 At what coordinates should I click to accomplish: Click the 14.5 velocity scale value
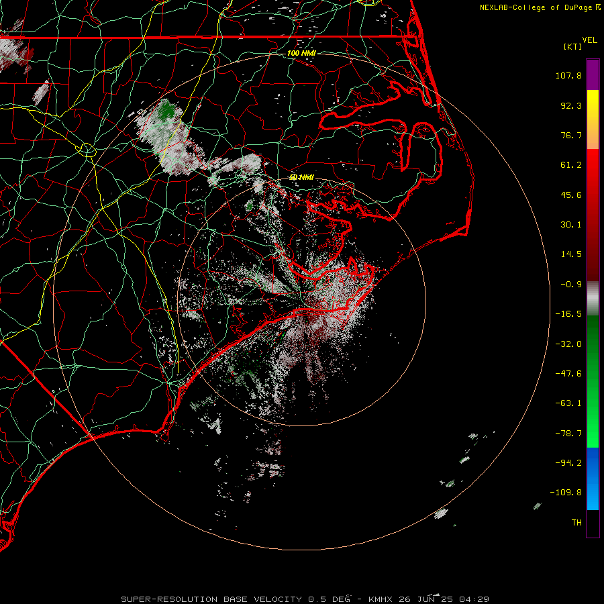click(571, 254)
